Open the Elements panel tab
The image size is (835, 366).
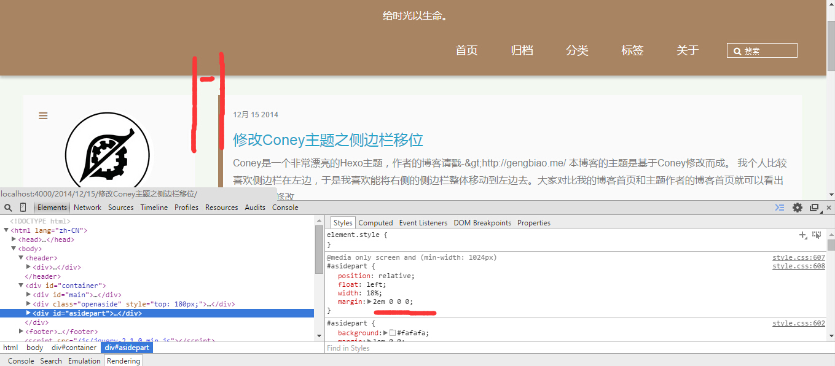click(x=52, y=208)
